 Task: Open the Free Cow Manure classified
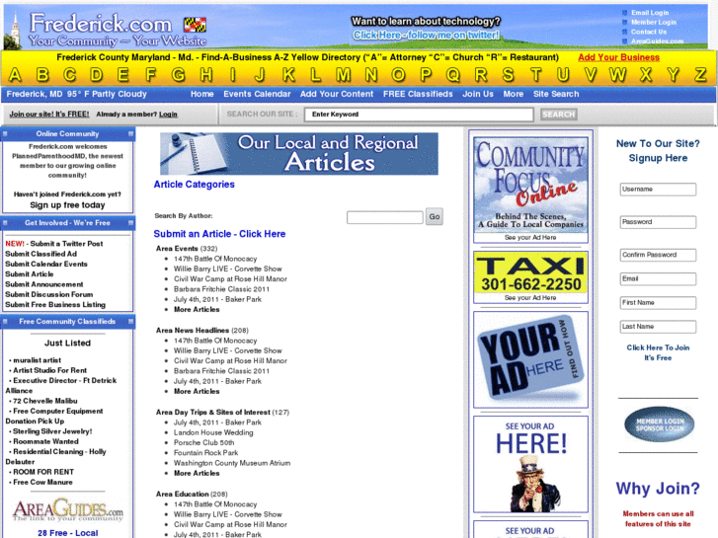42,482
